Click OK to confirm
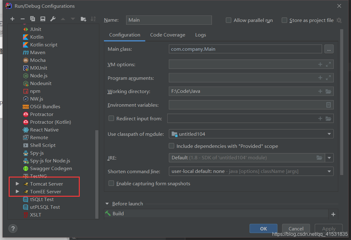This screenshot has height=240, width=351. pos(263,229)
